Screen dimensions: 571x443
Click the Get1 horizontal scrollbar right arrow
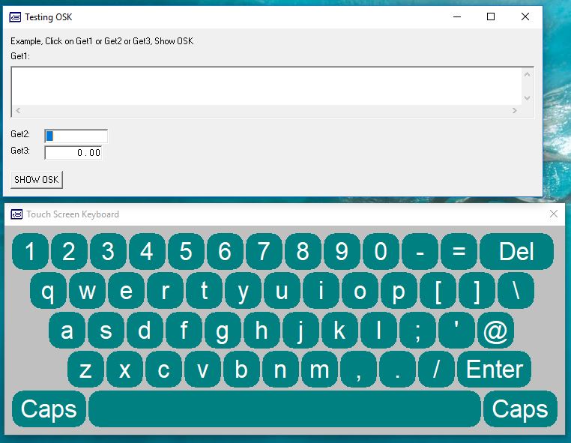515,111
